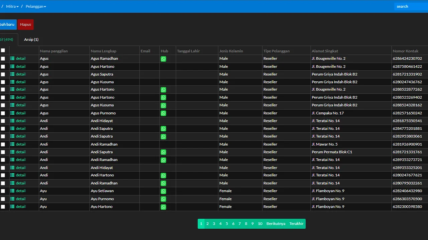The height and width of the screenshot is (240, 428).
Task: Open WhatsApp for Agus Ramadhan
Action: (x=163, y=59)
